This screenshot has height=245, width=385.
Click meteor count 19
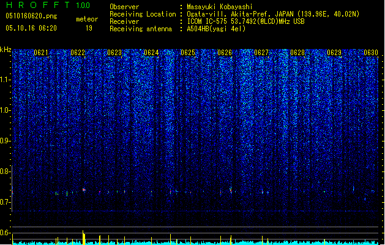pyautogui.click(x=89, y=28)
